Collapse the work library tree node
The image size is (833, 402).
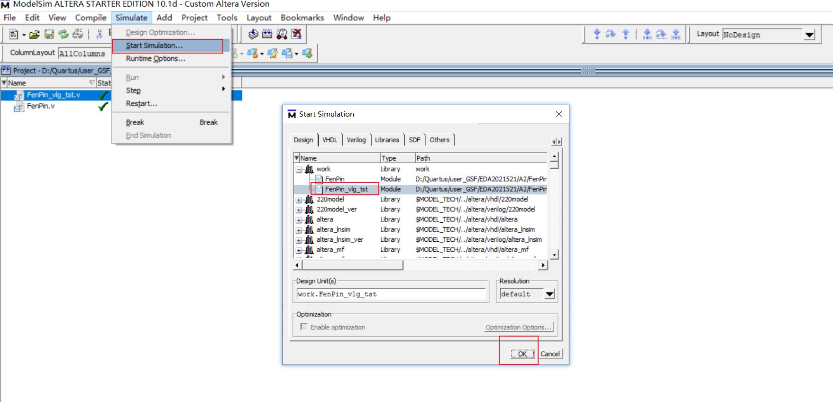299,170
